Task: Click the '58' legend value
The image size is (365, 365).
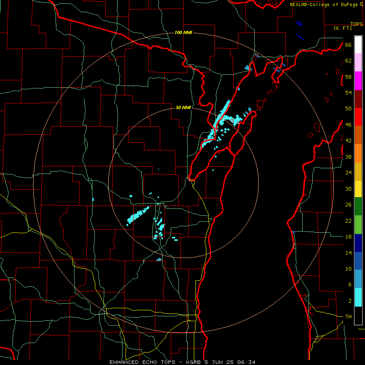Action: pyautogui.click(x=348, y=77)
